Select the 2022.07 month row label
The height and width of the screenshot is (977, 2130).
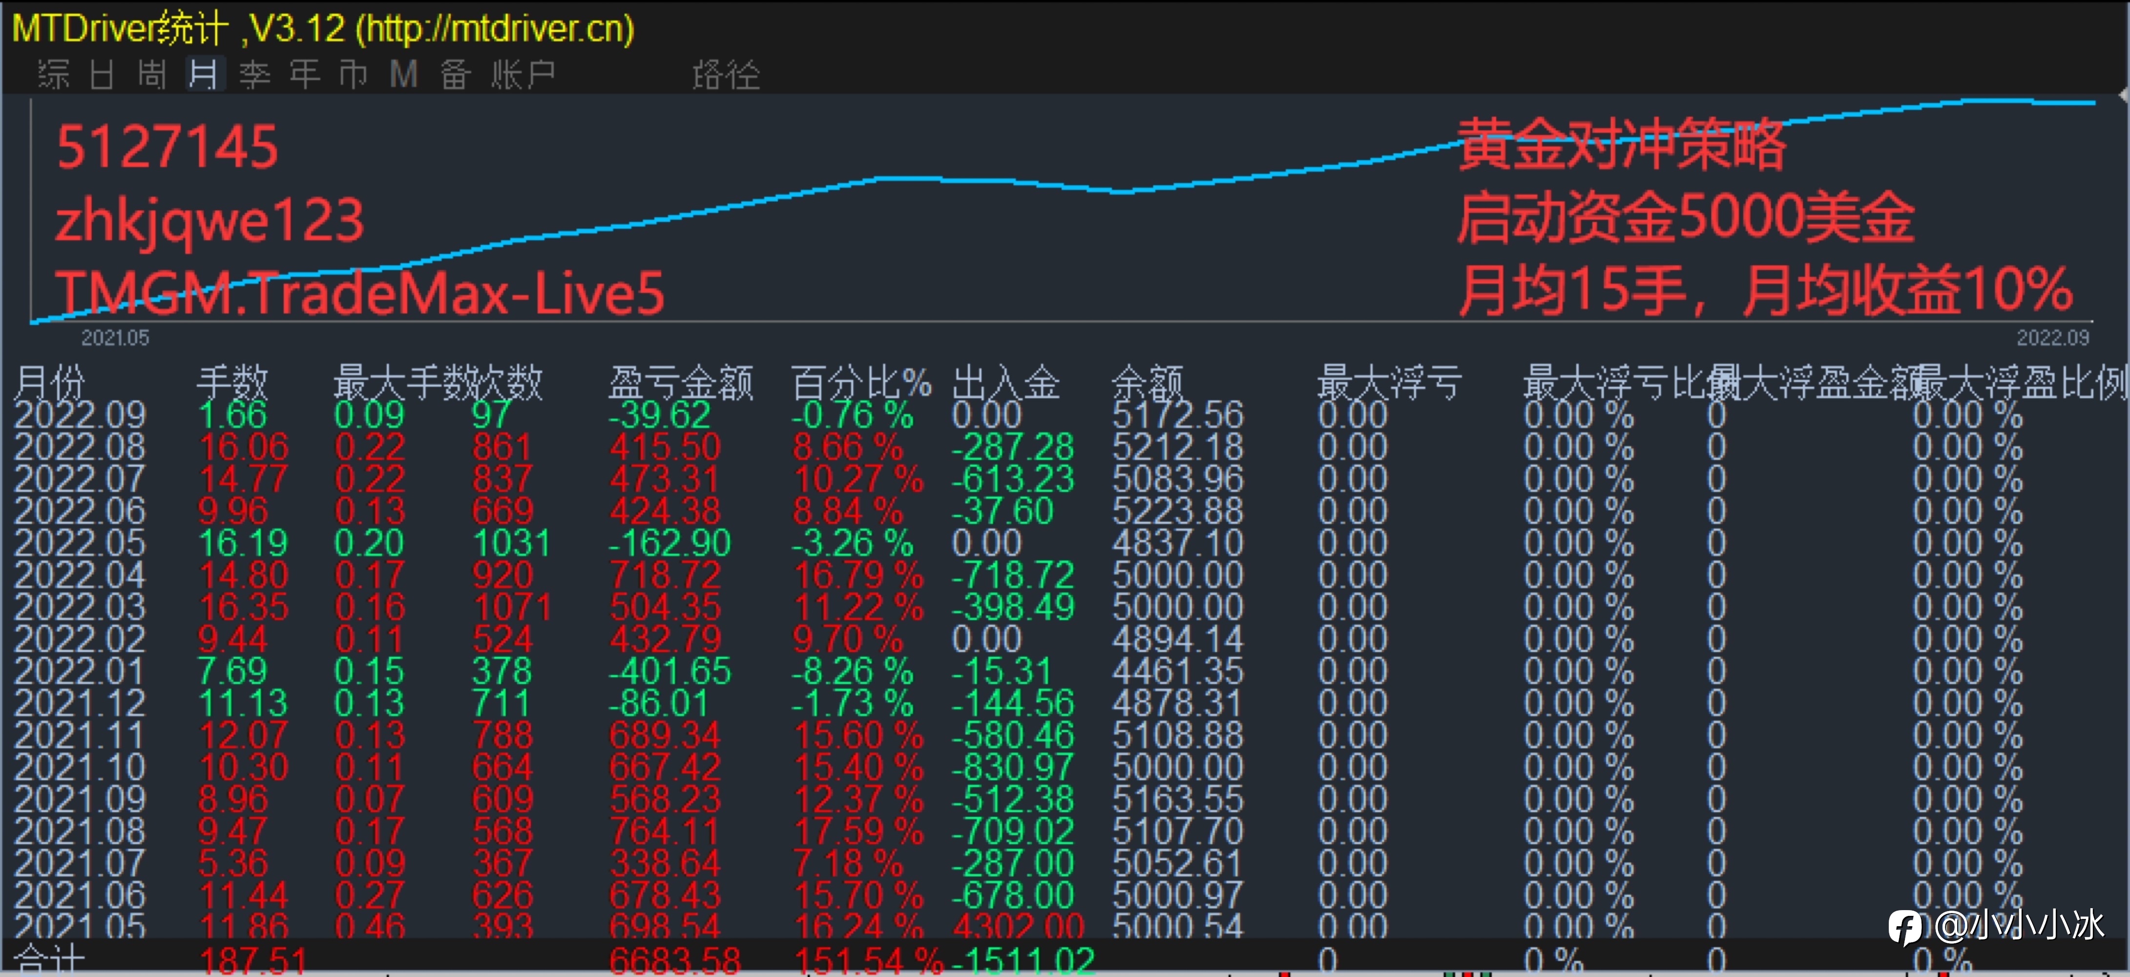(80, 479)
